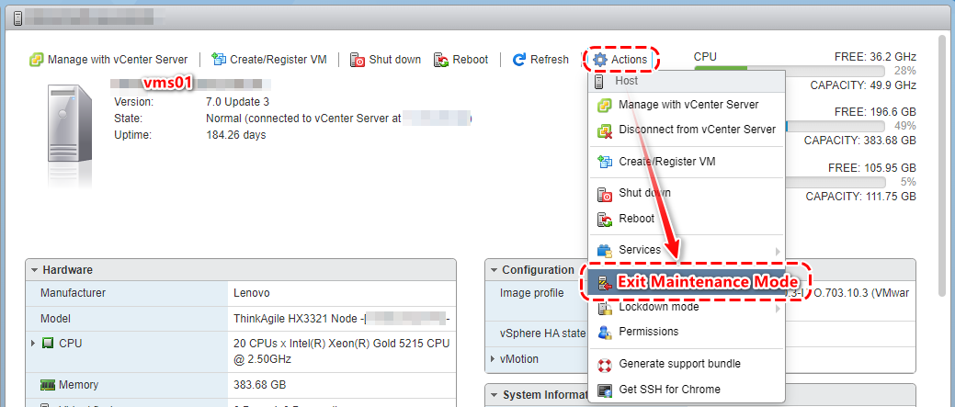
Task: Click the vertical scrollbar on right
Action: click(941, 165)
